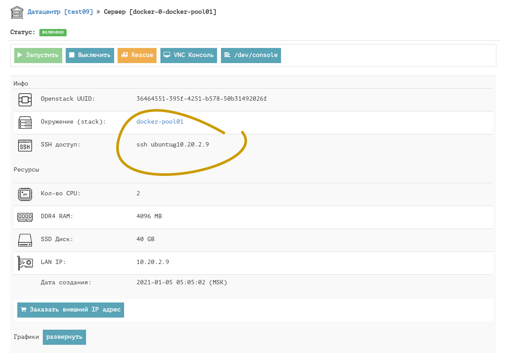Click the CPU count processor icon
Screen dimensions: 505x353
click(x=25, y=194)
